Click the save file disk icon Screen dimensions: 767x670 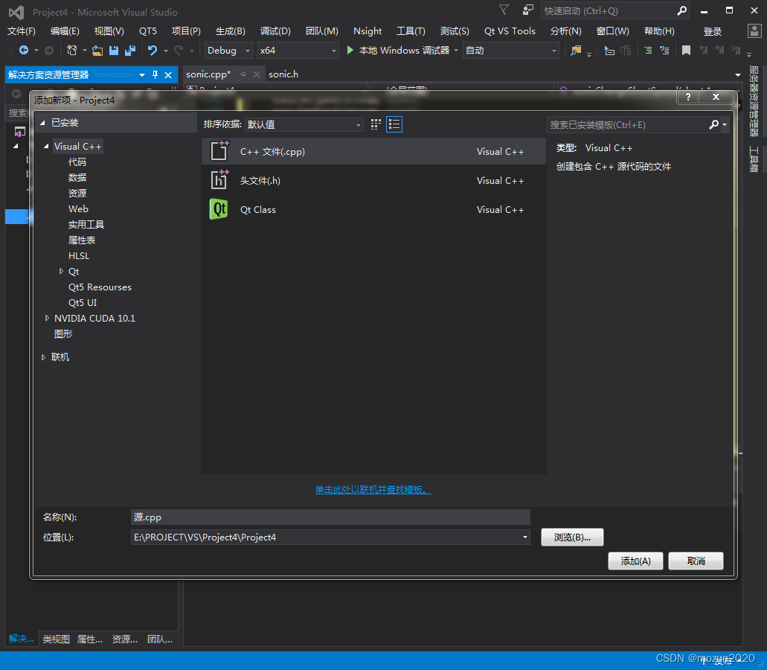[114, 50]
